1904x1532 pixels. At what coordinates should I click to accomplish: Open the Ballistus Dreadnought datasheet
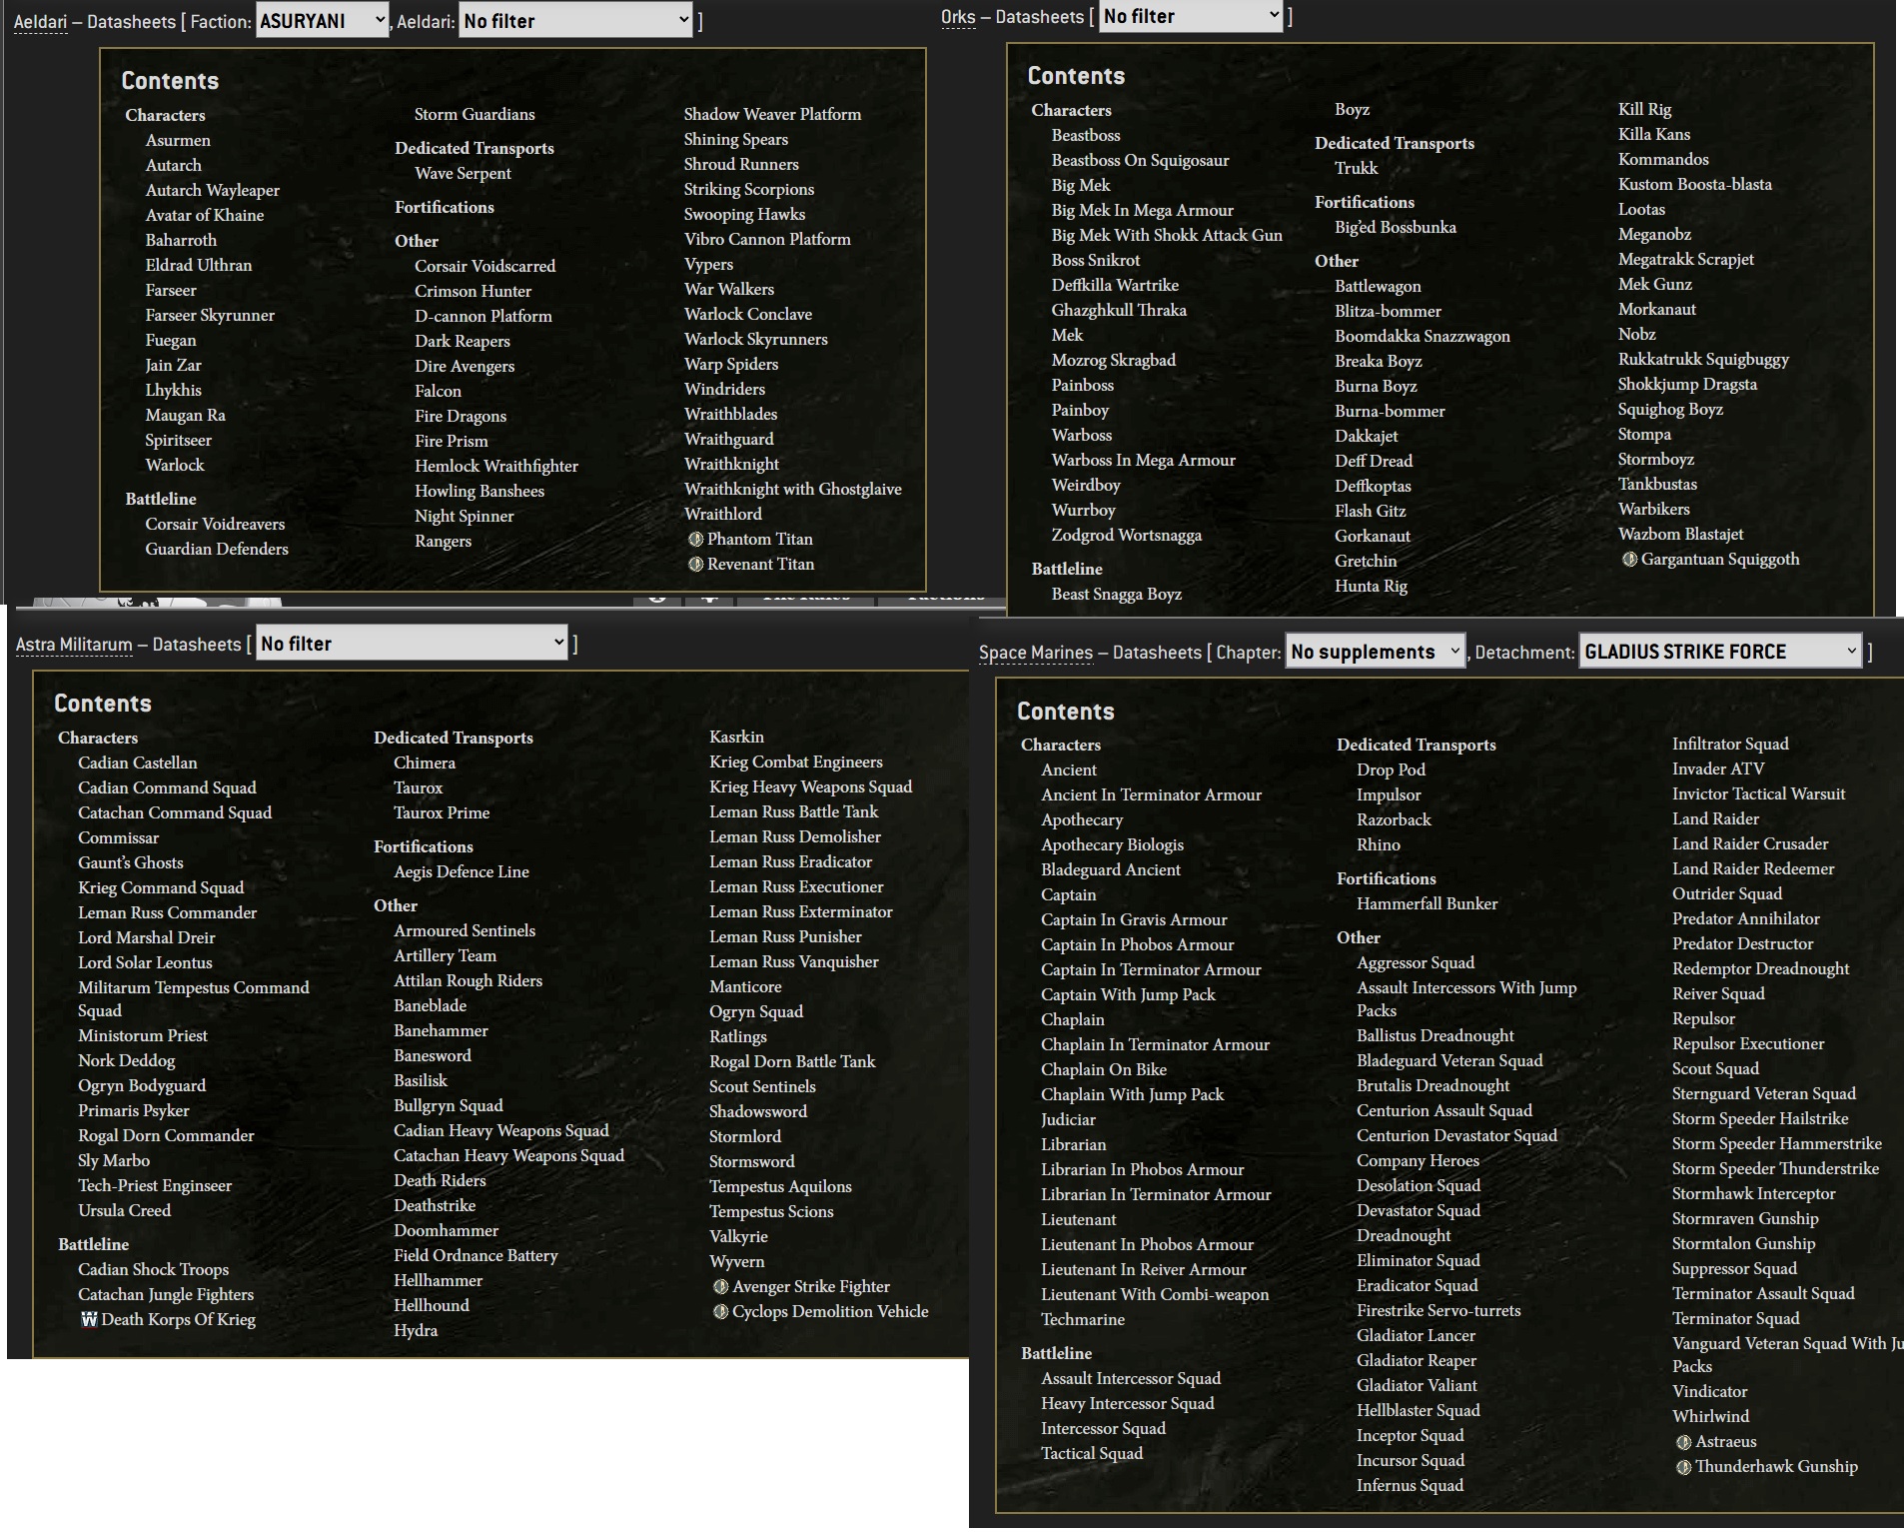tap(1434, 1035)
